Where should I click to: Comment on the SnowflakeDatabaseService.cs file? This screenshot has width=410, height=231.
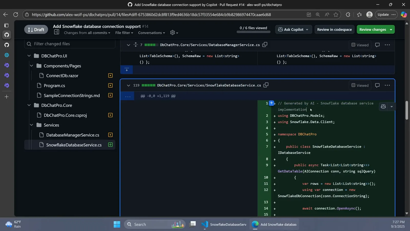[x=377, y=85]
